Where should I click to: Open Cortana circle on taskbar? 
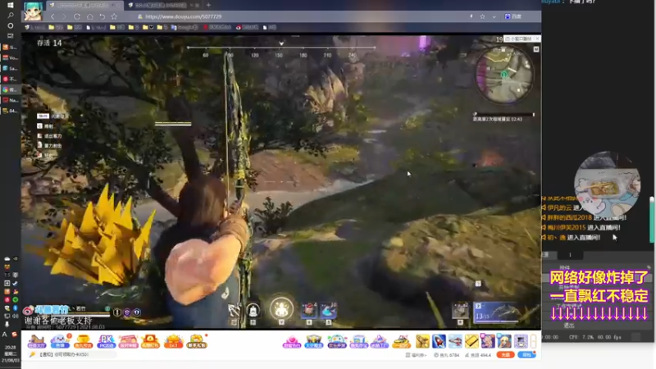tap(11, 25)
